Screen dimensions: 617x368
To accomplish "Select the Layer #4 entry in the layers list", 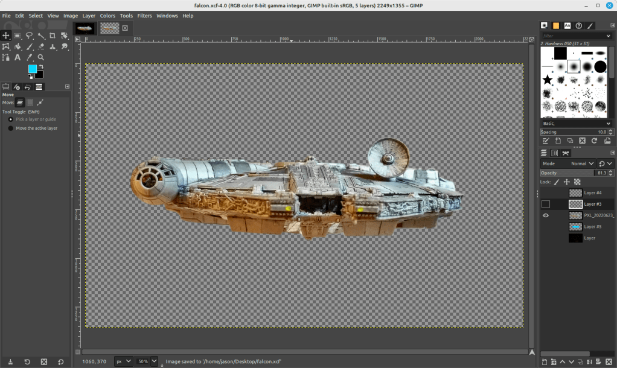I will point(592,193).
